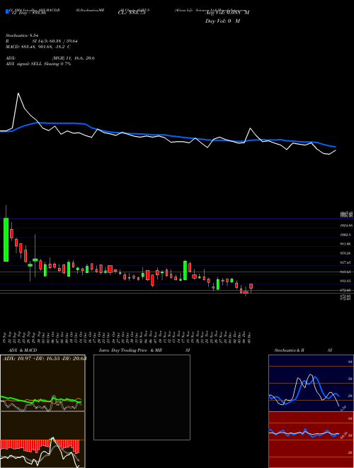Click the 'Intra Day Trading Price & MR' title
Screen dimensions: 354x468
(131, 350)
